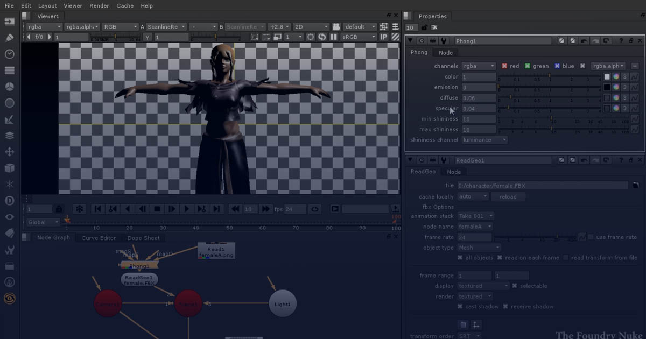Image resolution: width=646 pixels, height=339 pixels.
Task: Open the Render menu
Action: 99,5
